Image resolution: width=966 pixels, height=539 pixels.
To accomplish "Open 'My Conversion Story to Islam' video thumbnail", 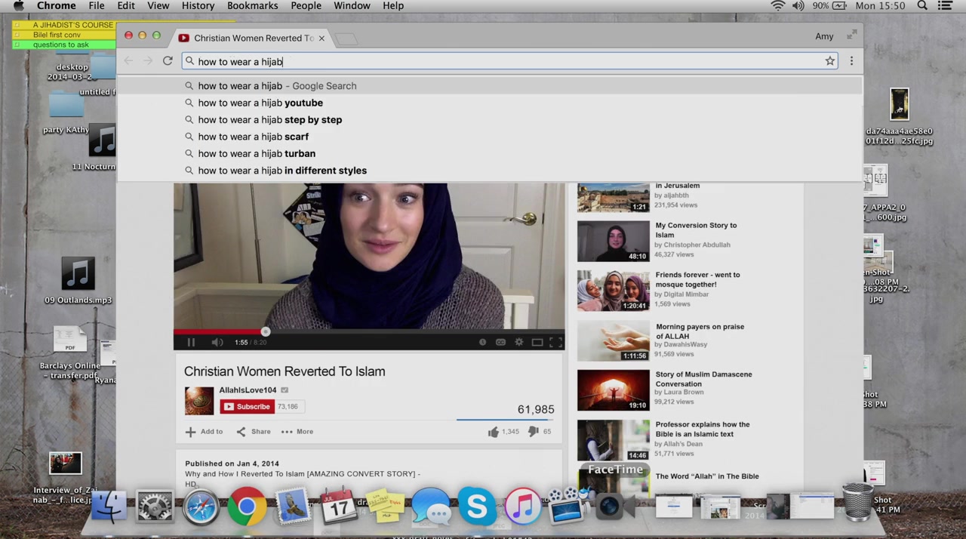I will [x=613, y=242].
